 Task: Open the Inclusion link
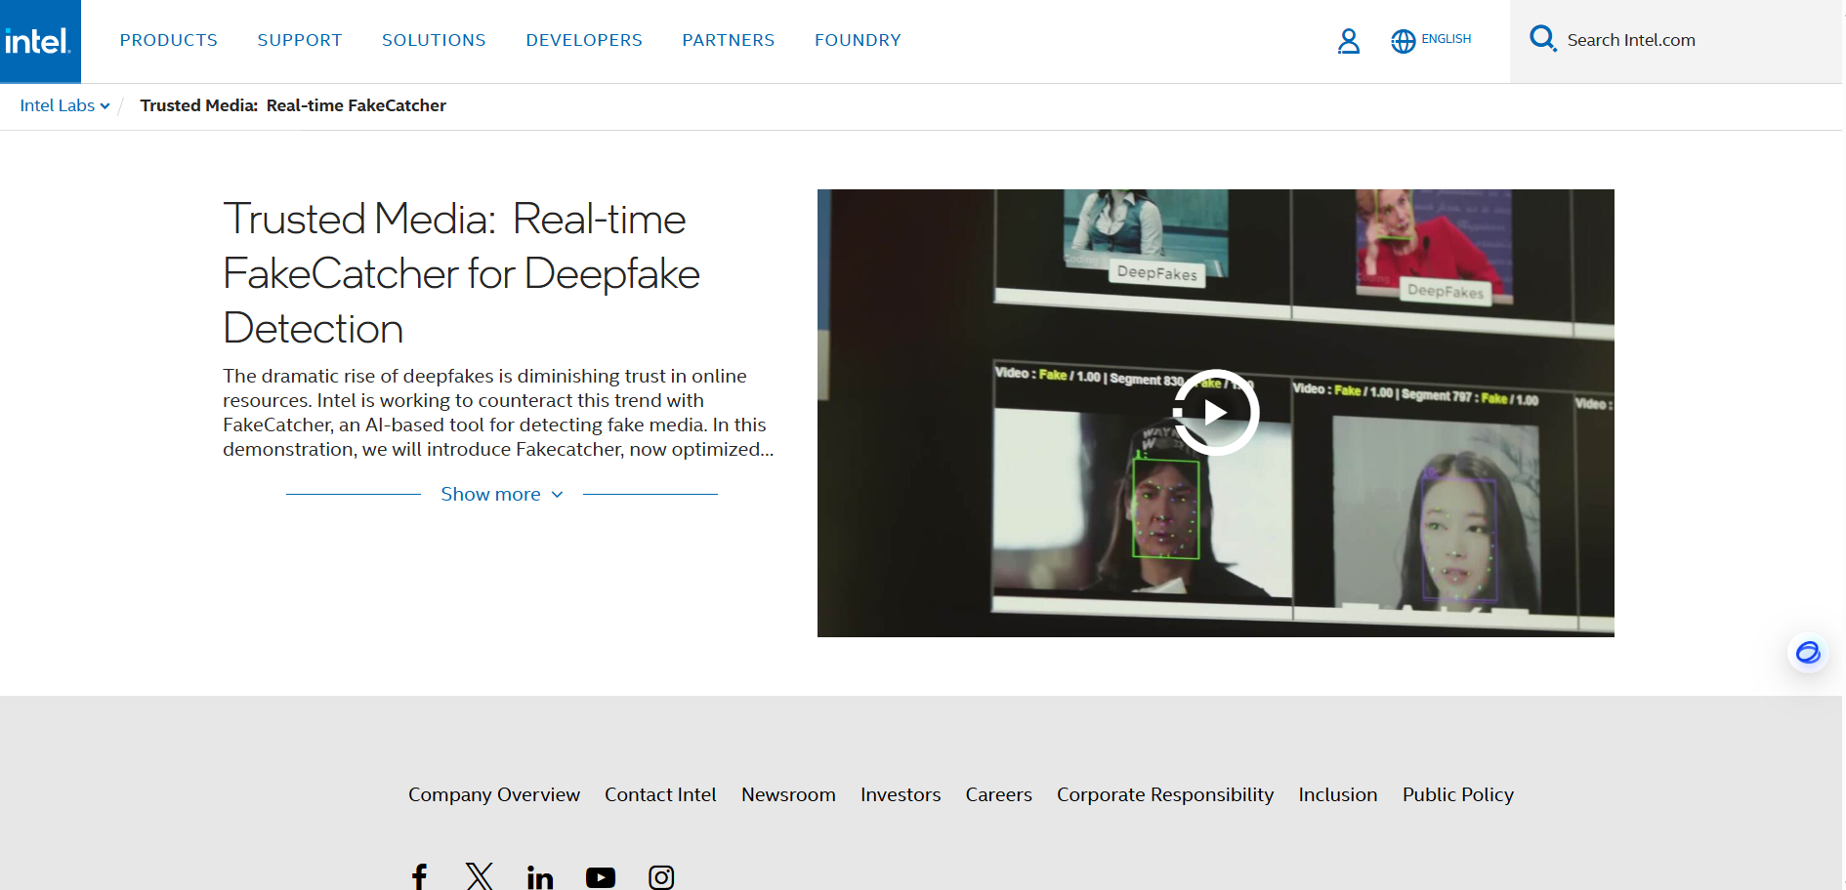[1338, 794]
